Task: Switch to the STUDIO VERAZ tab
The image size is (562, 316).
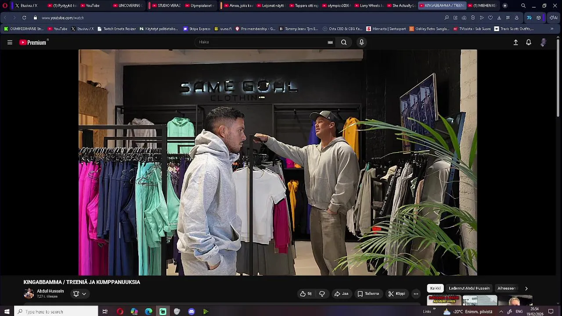Action: tap(166, 6)
